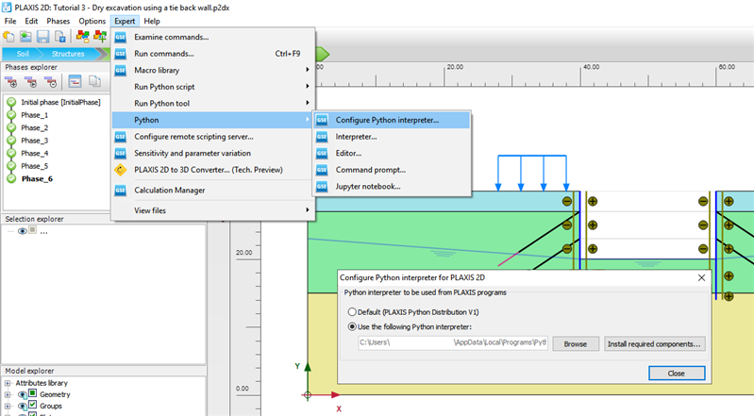Click the icon beside Calculation Manager
The width and height of the screenshot is (754, 416).
120,191
